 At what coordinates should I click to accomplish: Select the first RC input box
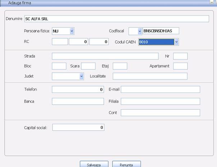click(60, 42)
